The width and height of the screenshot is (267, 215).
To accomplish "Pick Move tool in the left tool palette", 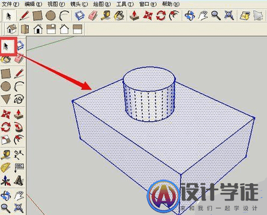I will [6, 114].
